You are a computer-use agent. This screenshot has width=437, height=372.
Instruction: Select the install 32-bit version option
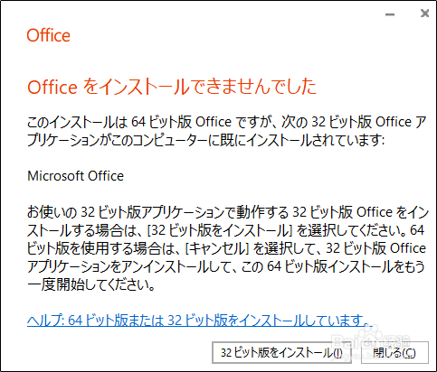(x=281, y=352)
